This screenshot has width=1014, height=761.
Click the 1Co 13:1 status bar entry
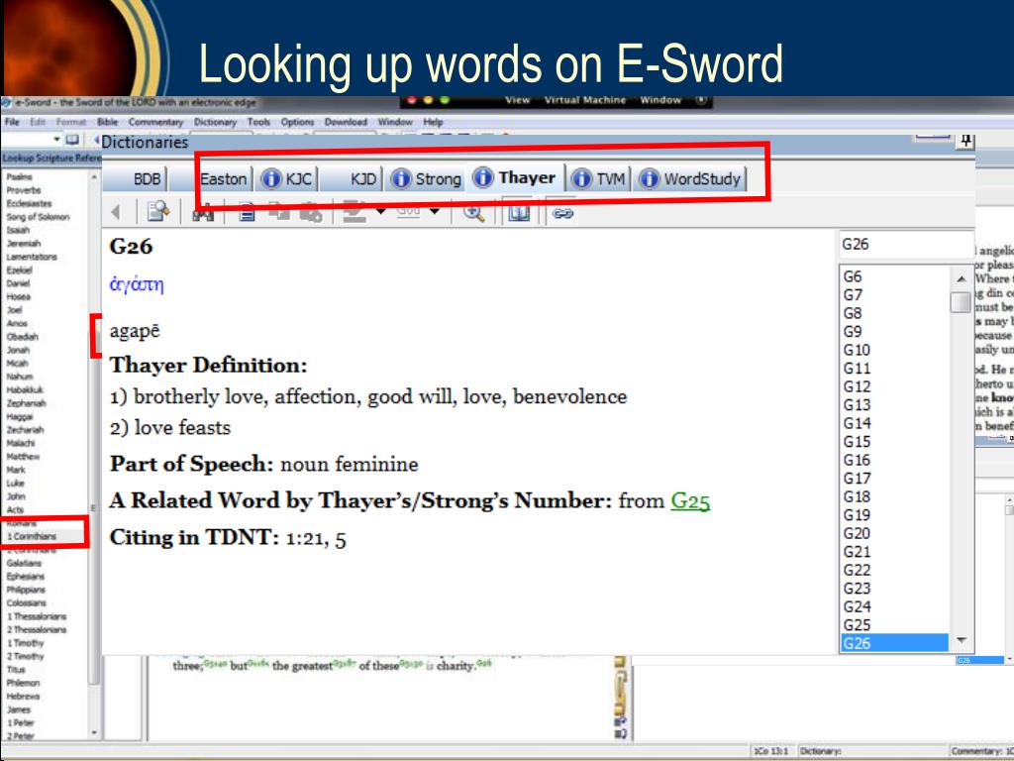click(770, 751)
